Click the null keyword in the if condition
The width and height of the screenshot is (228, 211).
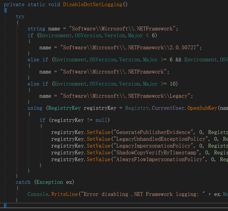click(102, 120)
